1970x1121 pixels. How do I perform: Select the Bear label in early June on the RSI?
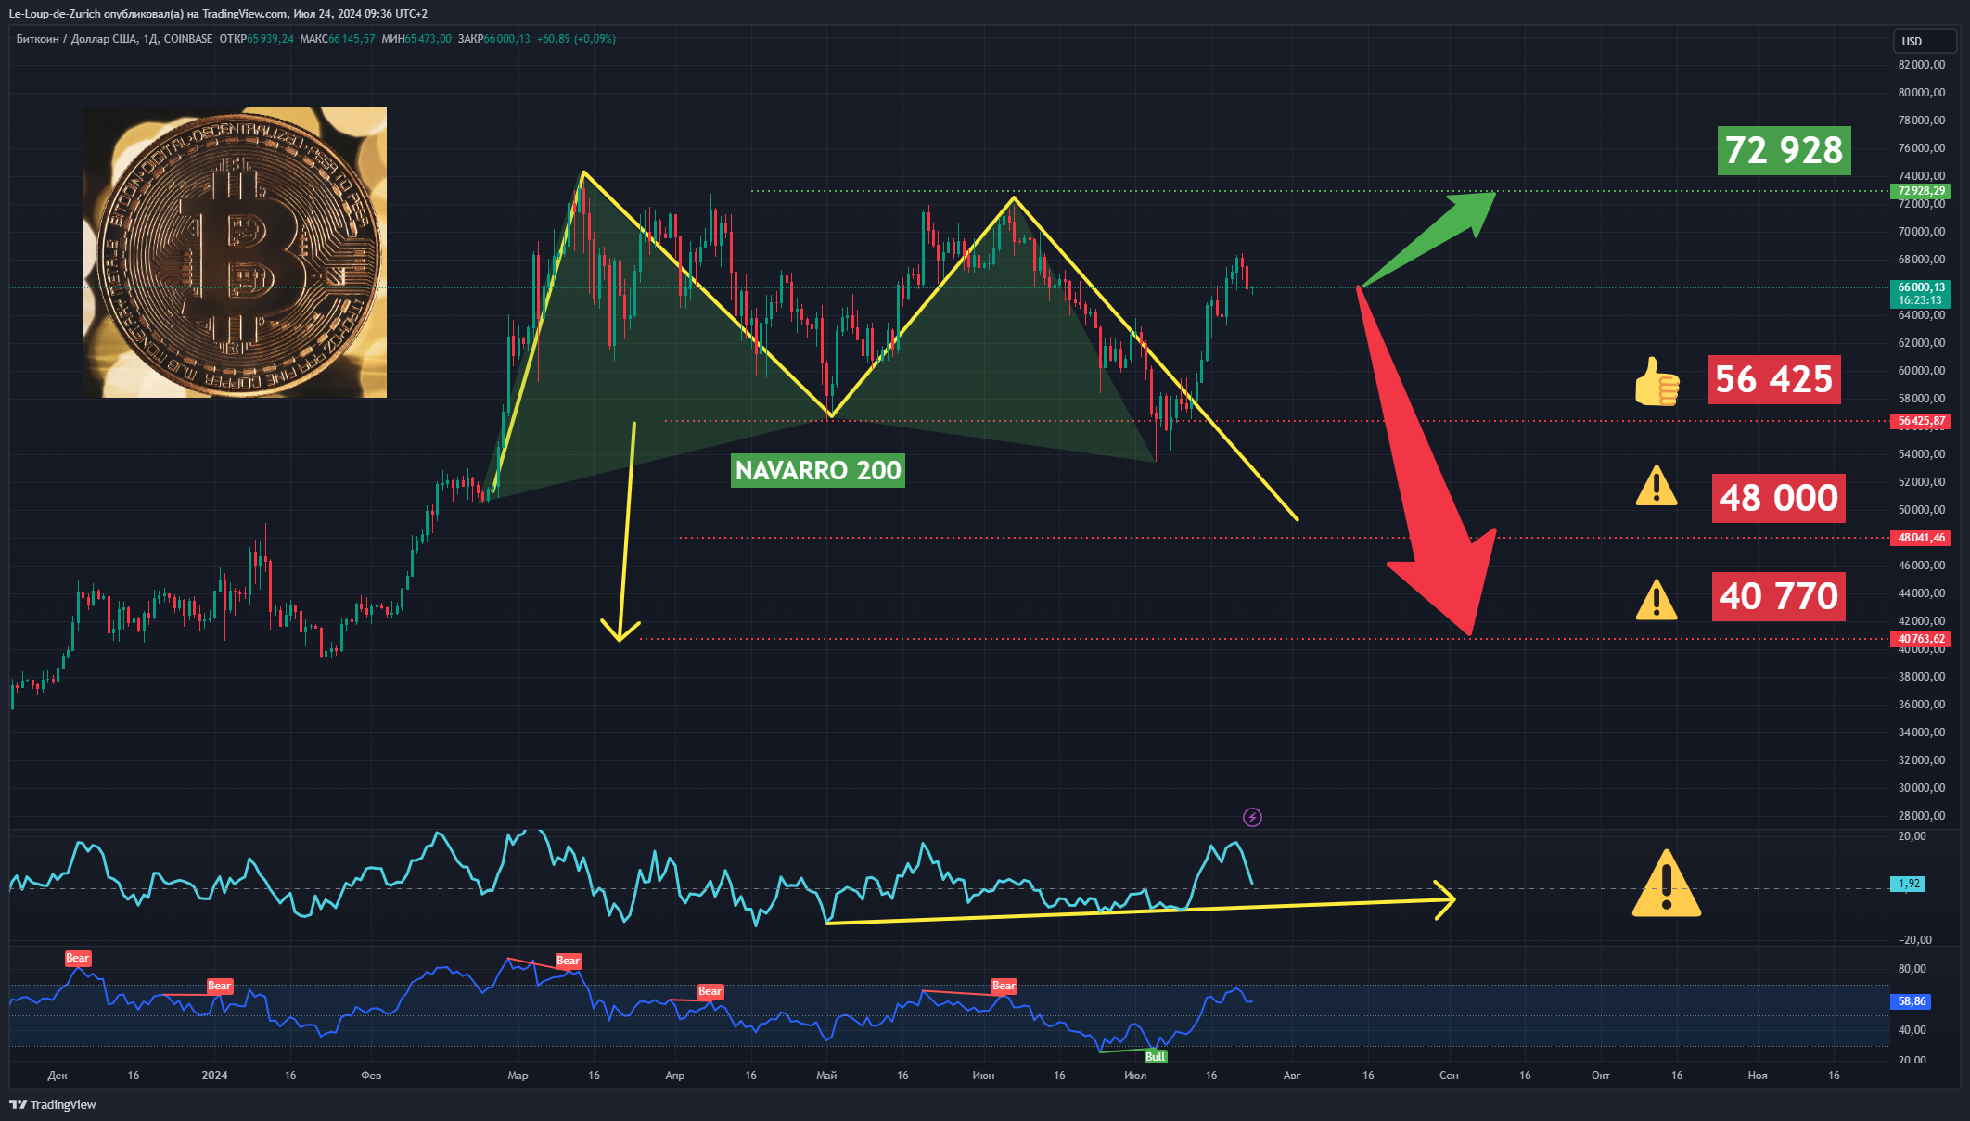click(x=1004, y=986)
